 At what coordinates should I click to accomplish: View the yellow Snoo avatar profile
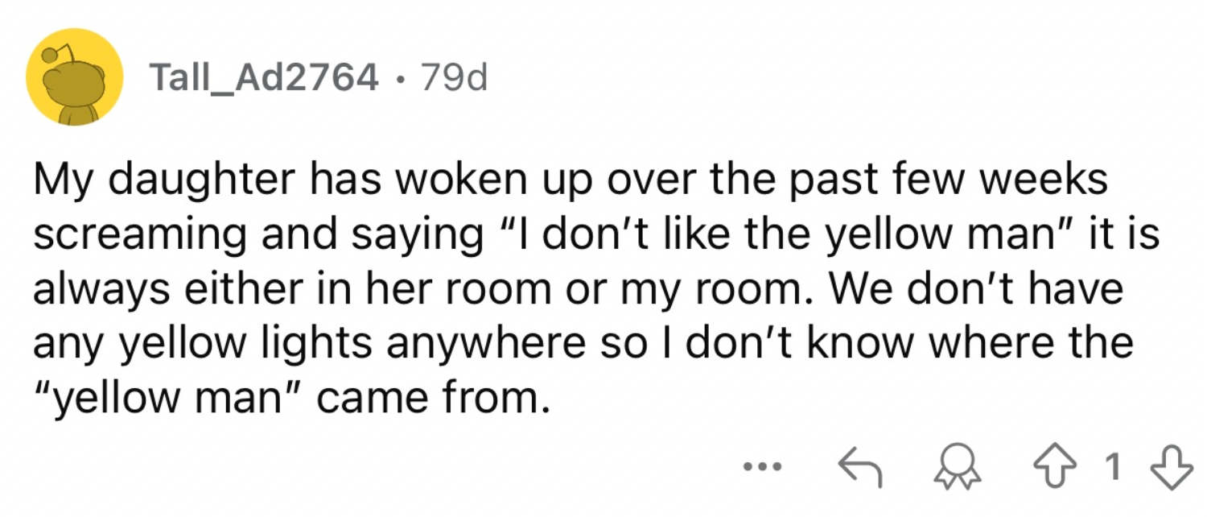pyautogui.click(x=73, y=77)
